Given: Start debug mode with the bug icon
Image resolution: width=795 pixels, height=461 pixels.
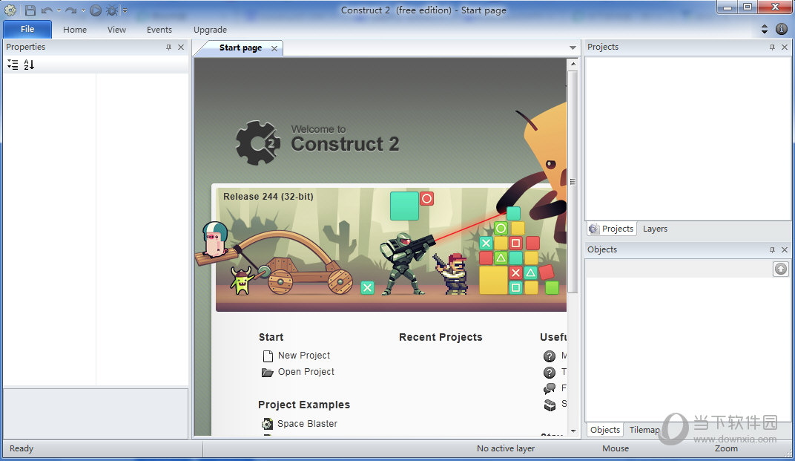Looking at the screenshot, I should coord(112,10).
